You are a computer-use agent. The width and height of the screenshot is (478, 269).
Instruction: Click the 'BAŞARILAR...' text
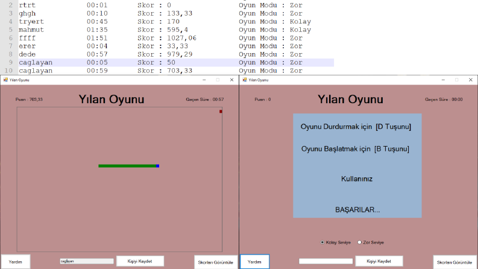[357, 210]
